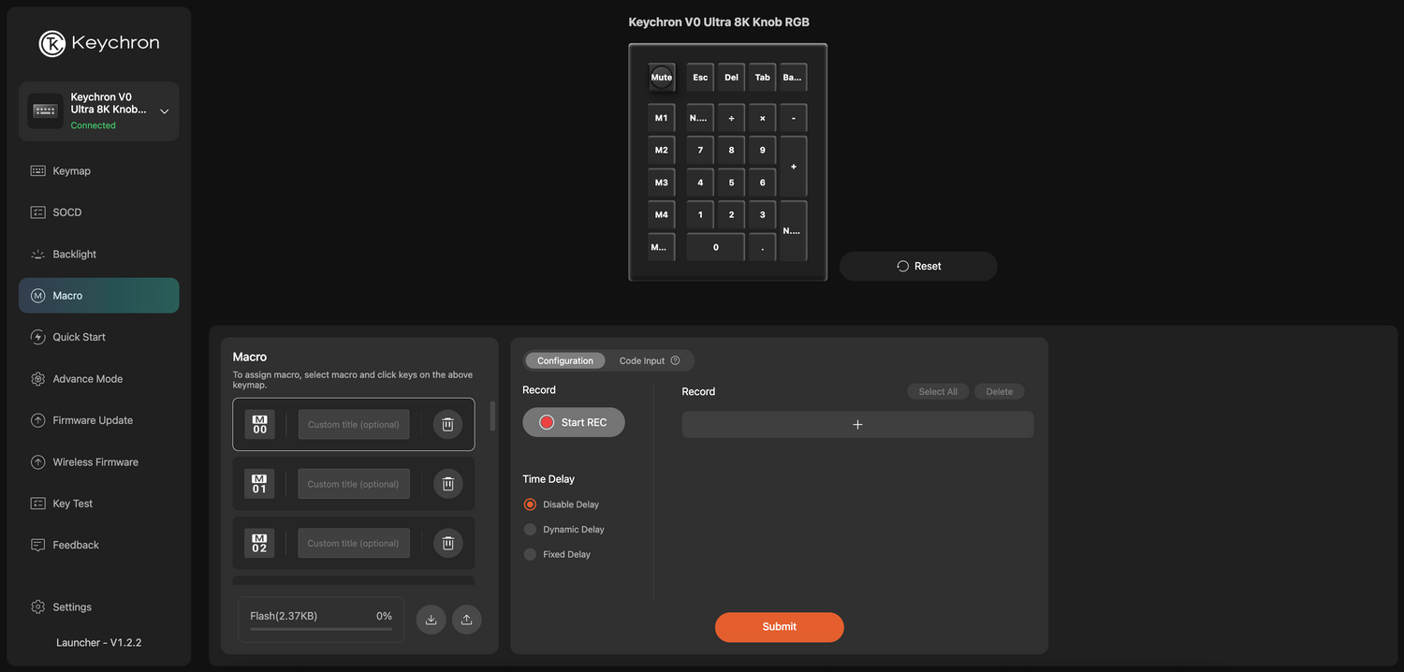Switch to the Code Input tab
Viewport: 1404px width, 672px height.
[642, 359]
